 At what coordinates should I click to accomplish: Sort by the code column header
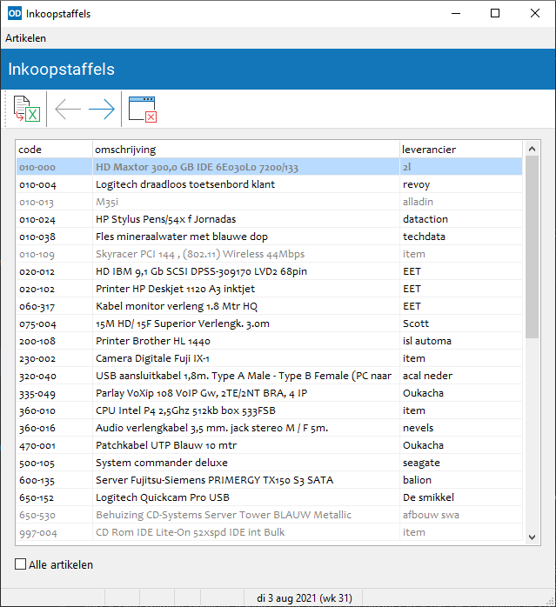pyautogui.click(x=54, y=150)
